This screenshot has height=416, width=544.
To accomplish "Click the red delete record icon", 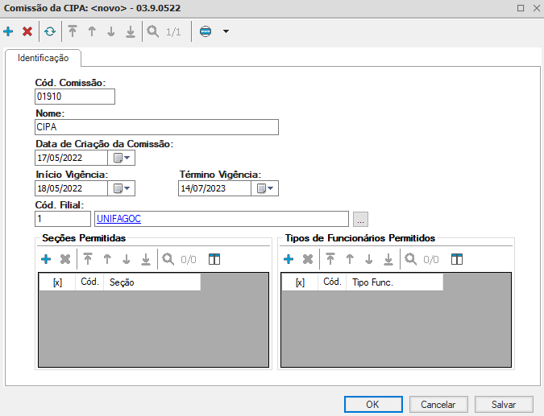I will coord(27,31).
